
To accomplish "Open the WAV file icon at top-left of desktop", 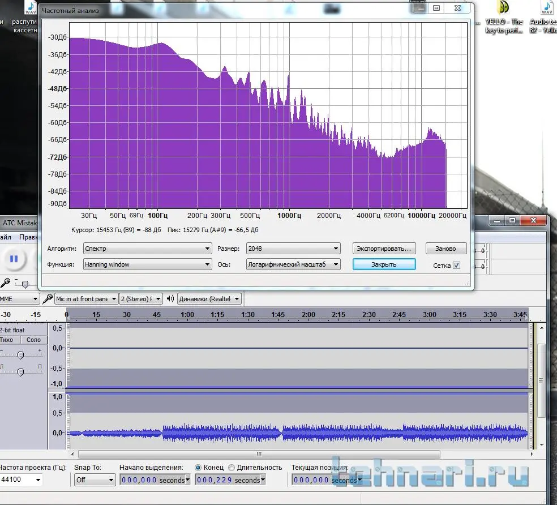I will click(x=31, y=8).
